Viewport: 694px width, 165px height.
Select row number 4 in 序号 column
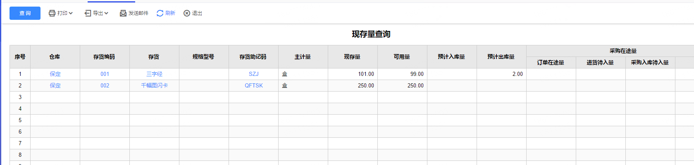pos(20,108)
